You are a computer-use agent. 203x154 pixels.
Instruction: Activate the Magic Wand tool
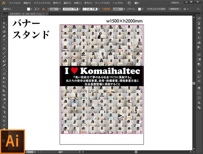coord(4,28)
